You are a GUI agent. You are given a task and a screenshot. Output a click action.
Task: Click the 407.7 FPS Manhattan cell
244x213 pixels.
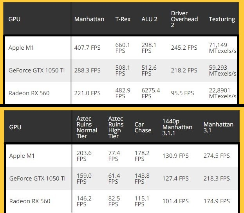(87, 48)
